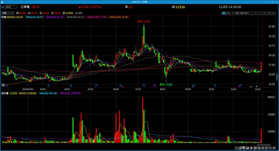Click the leftmost chart-type icon in bottom toolbar
This screenshot has width=279, height=151.
click(x=236, y=148)
